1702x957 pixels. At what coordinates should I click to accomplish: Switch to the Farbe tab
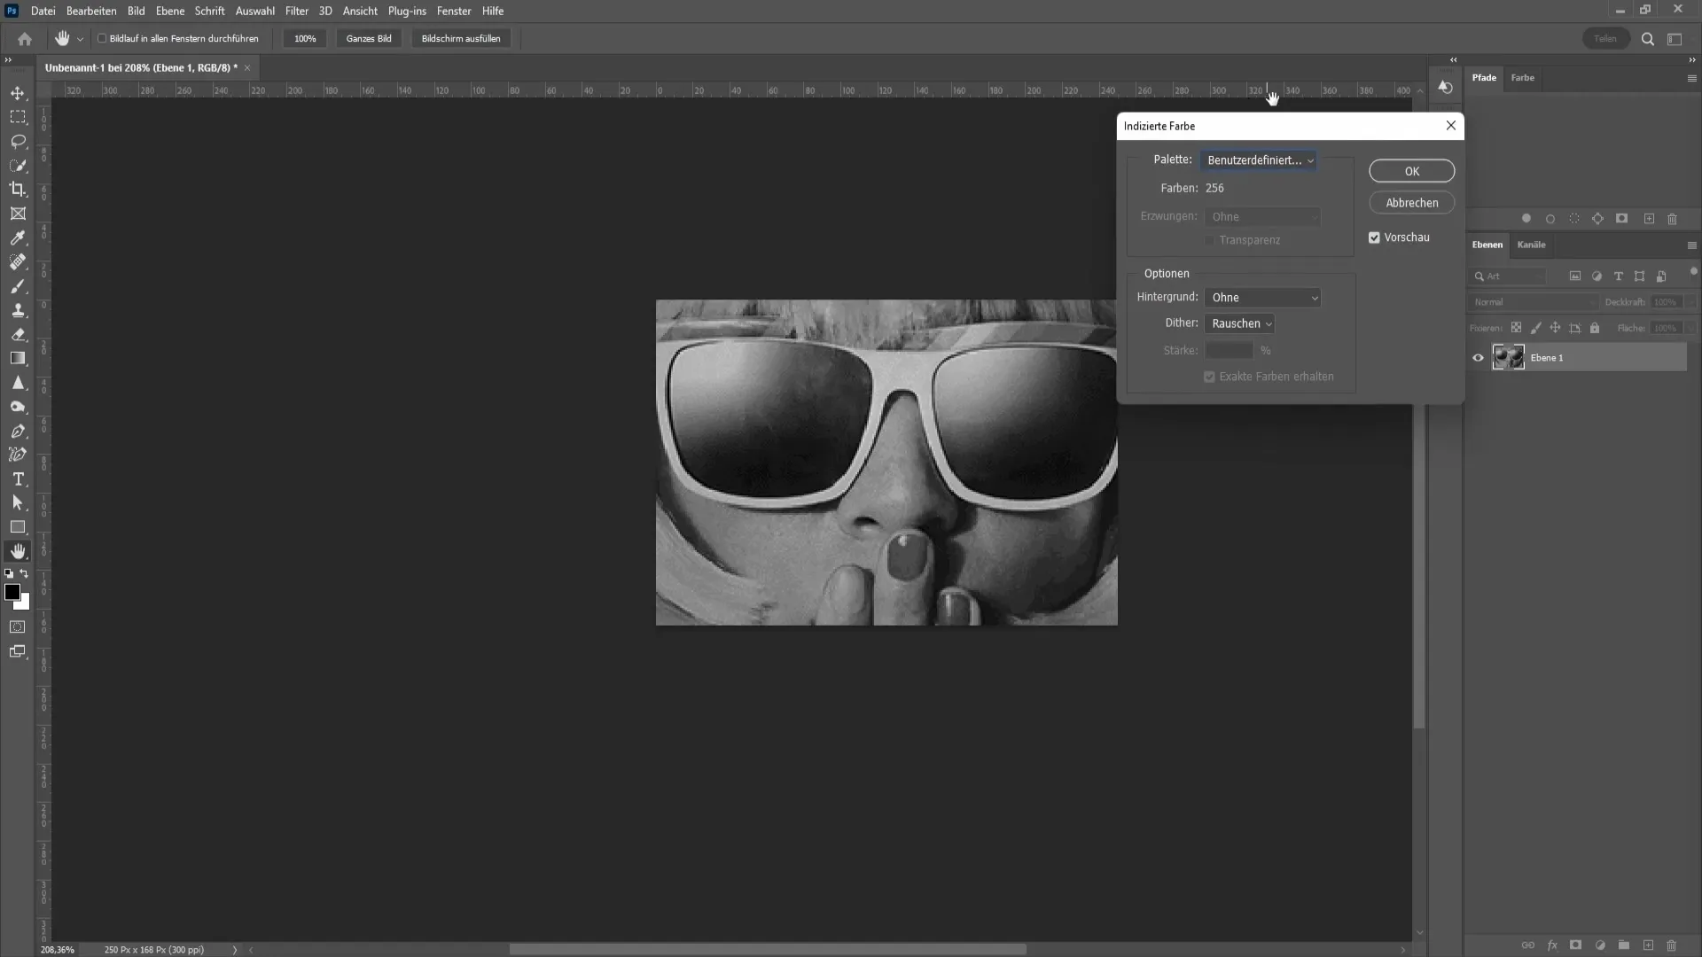[1522, 78]
